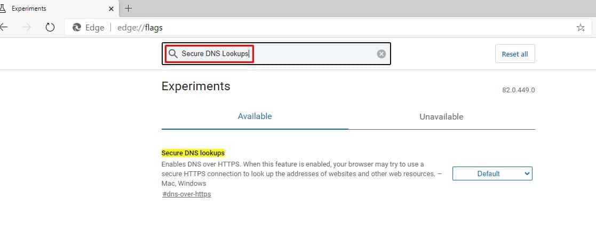Click the highlighted Secure DNS lookups title
The image size is (596, 245).
193,153
